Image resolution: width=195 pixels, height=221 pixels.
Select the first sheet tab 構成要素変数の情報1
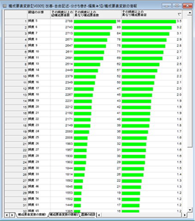click(x=32, y=215)
